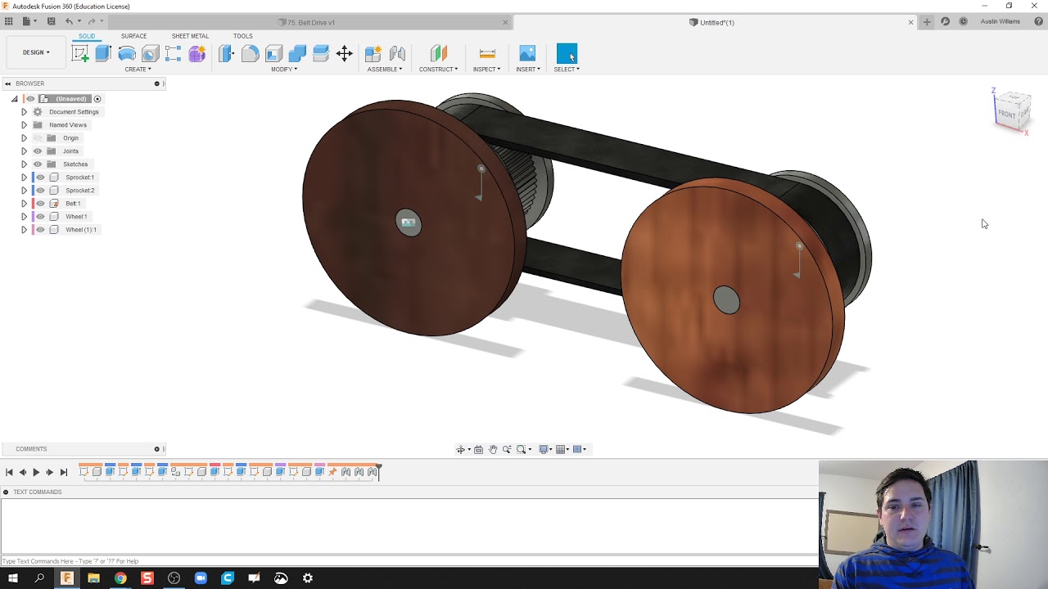Select the Offset Plane construct tool
Viewport: 1048px width, 589px height.
[x=439, y=54]
